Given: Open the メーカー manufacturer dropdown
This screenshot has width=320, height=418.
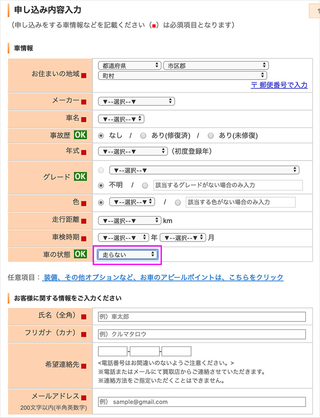Looking at the screenshot, I should 136,101.
